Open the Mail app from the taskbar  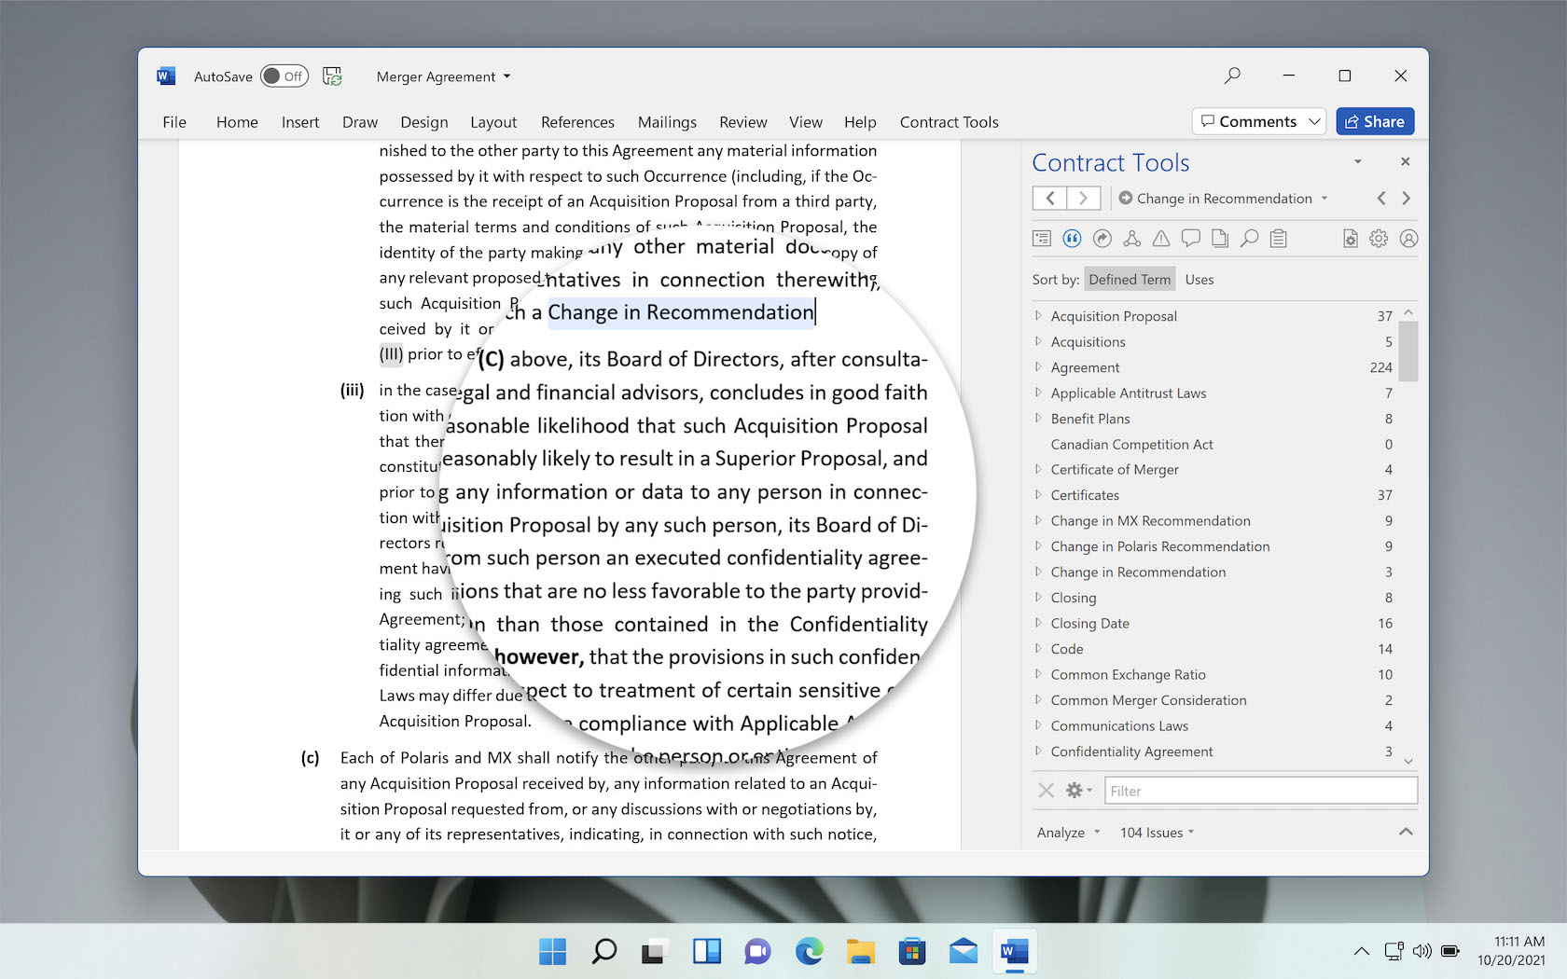click(963, 951)
